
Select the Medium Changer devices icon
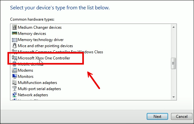coord(15,27)
